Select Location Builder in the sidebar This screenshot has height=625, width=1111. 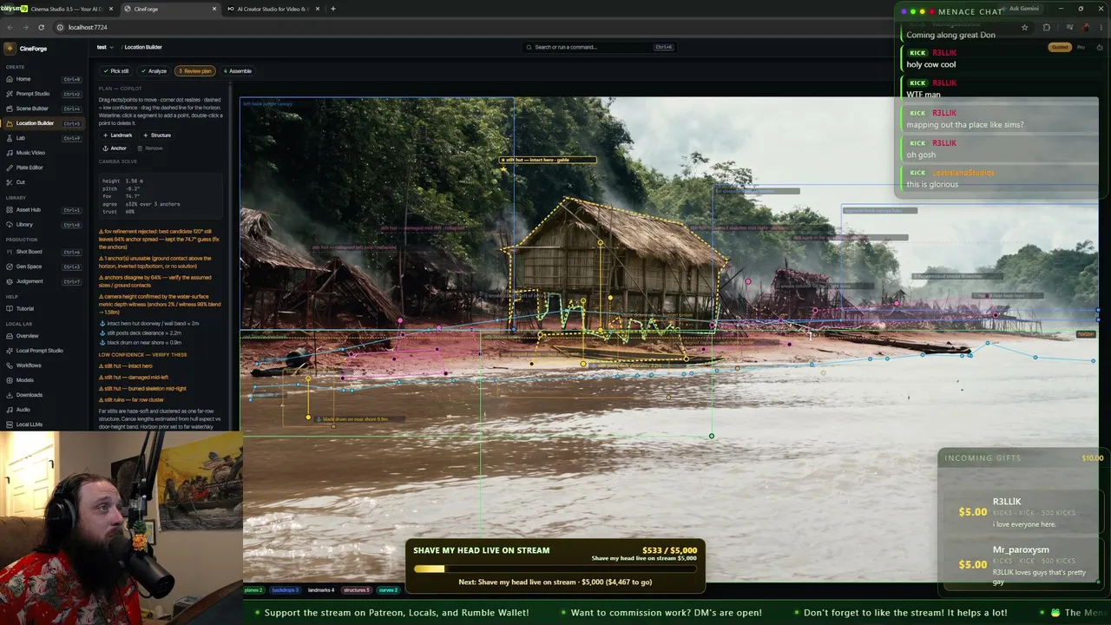[35, 123]
